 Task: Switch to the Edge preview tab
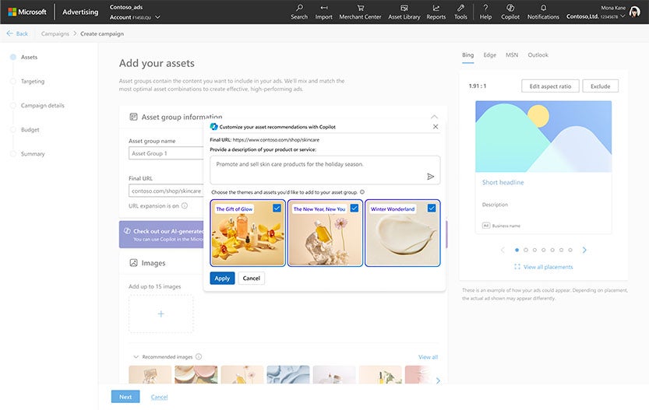(x=489, y=55)
